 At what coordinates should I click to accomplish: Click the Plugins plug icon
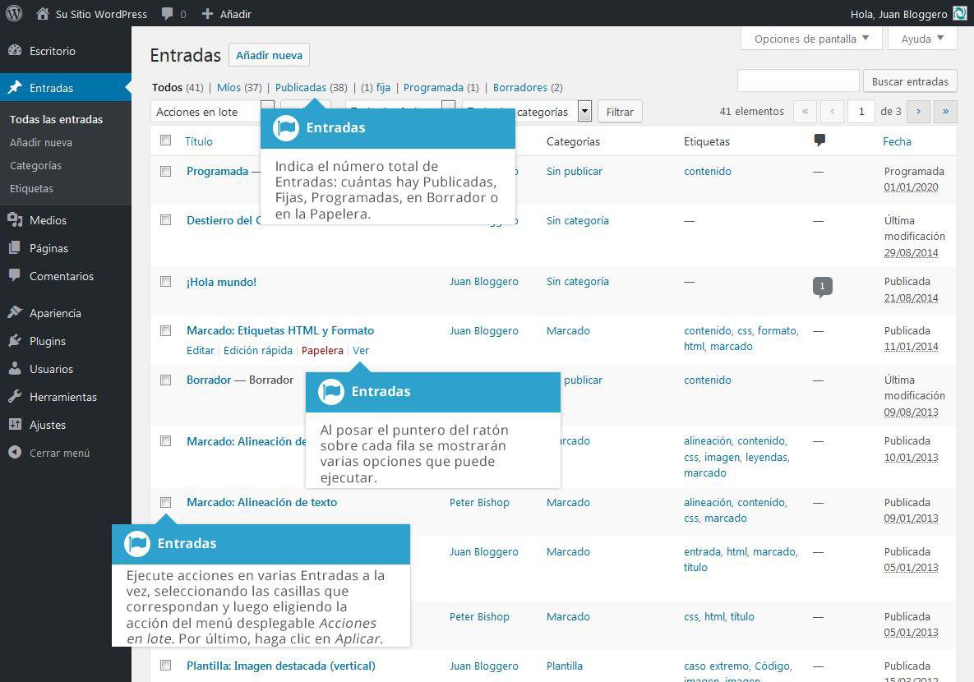pyautogui.click(x=15, y=340)
